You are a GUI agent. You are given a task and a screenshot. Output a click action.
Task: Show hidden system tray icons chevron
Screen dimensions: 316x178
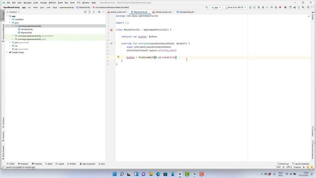262,174
